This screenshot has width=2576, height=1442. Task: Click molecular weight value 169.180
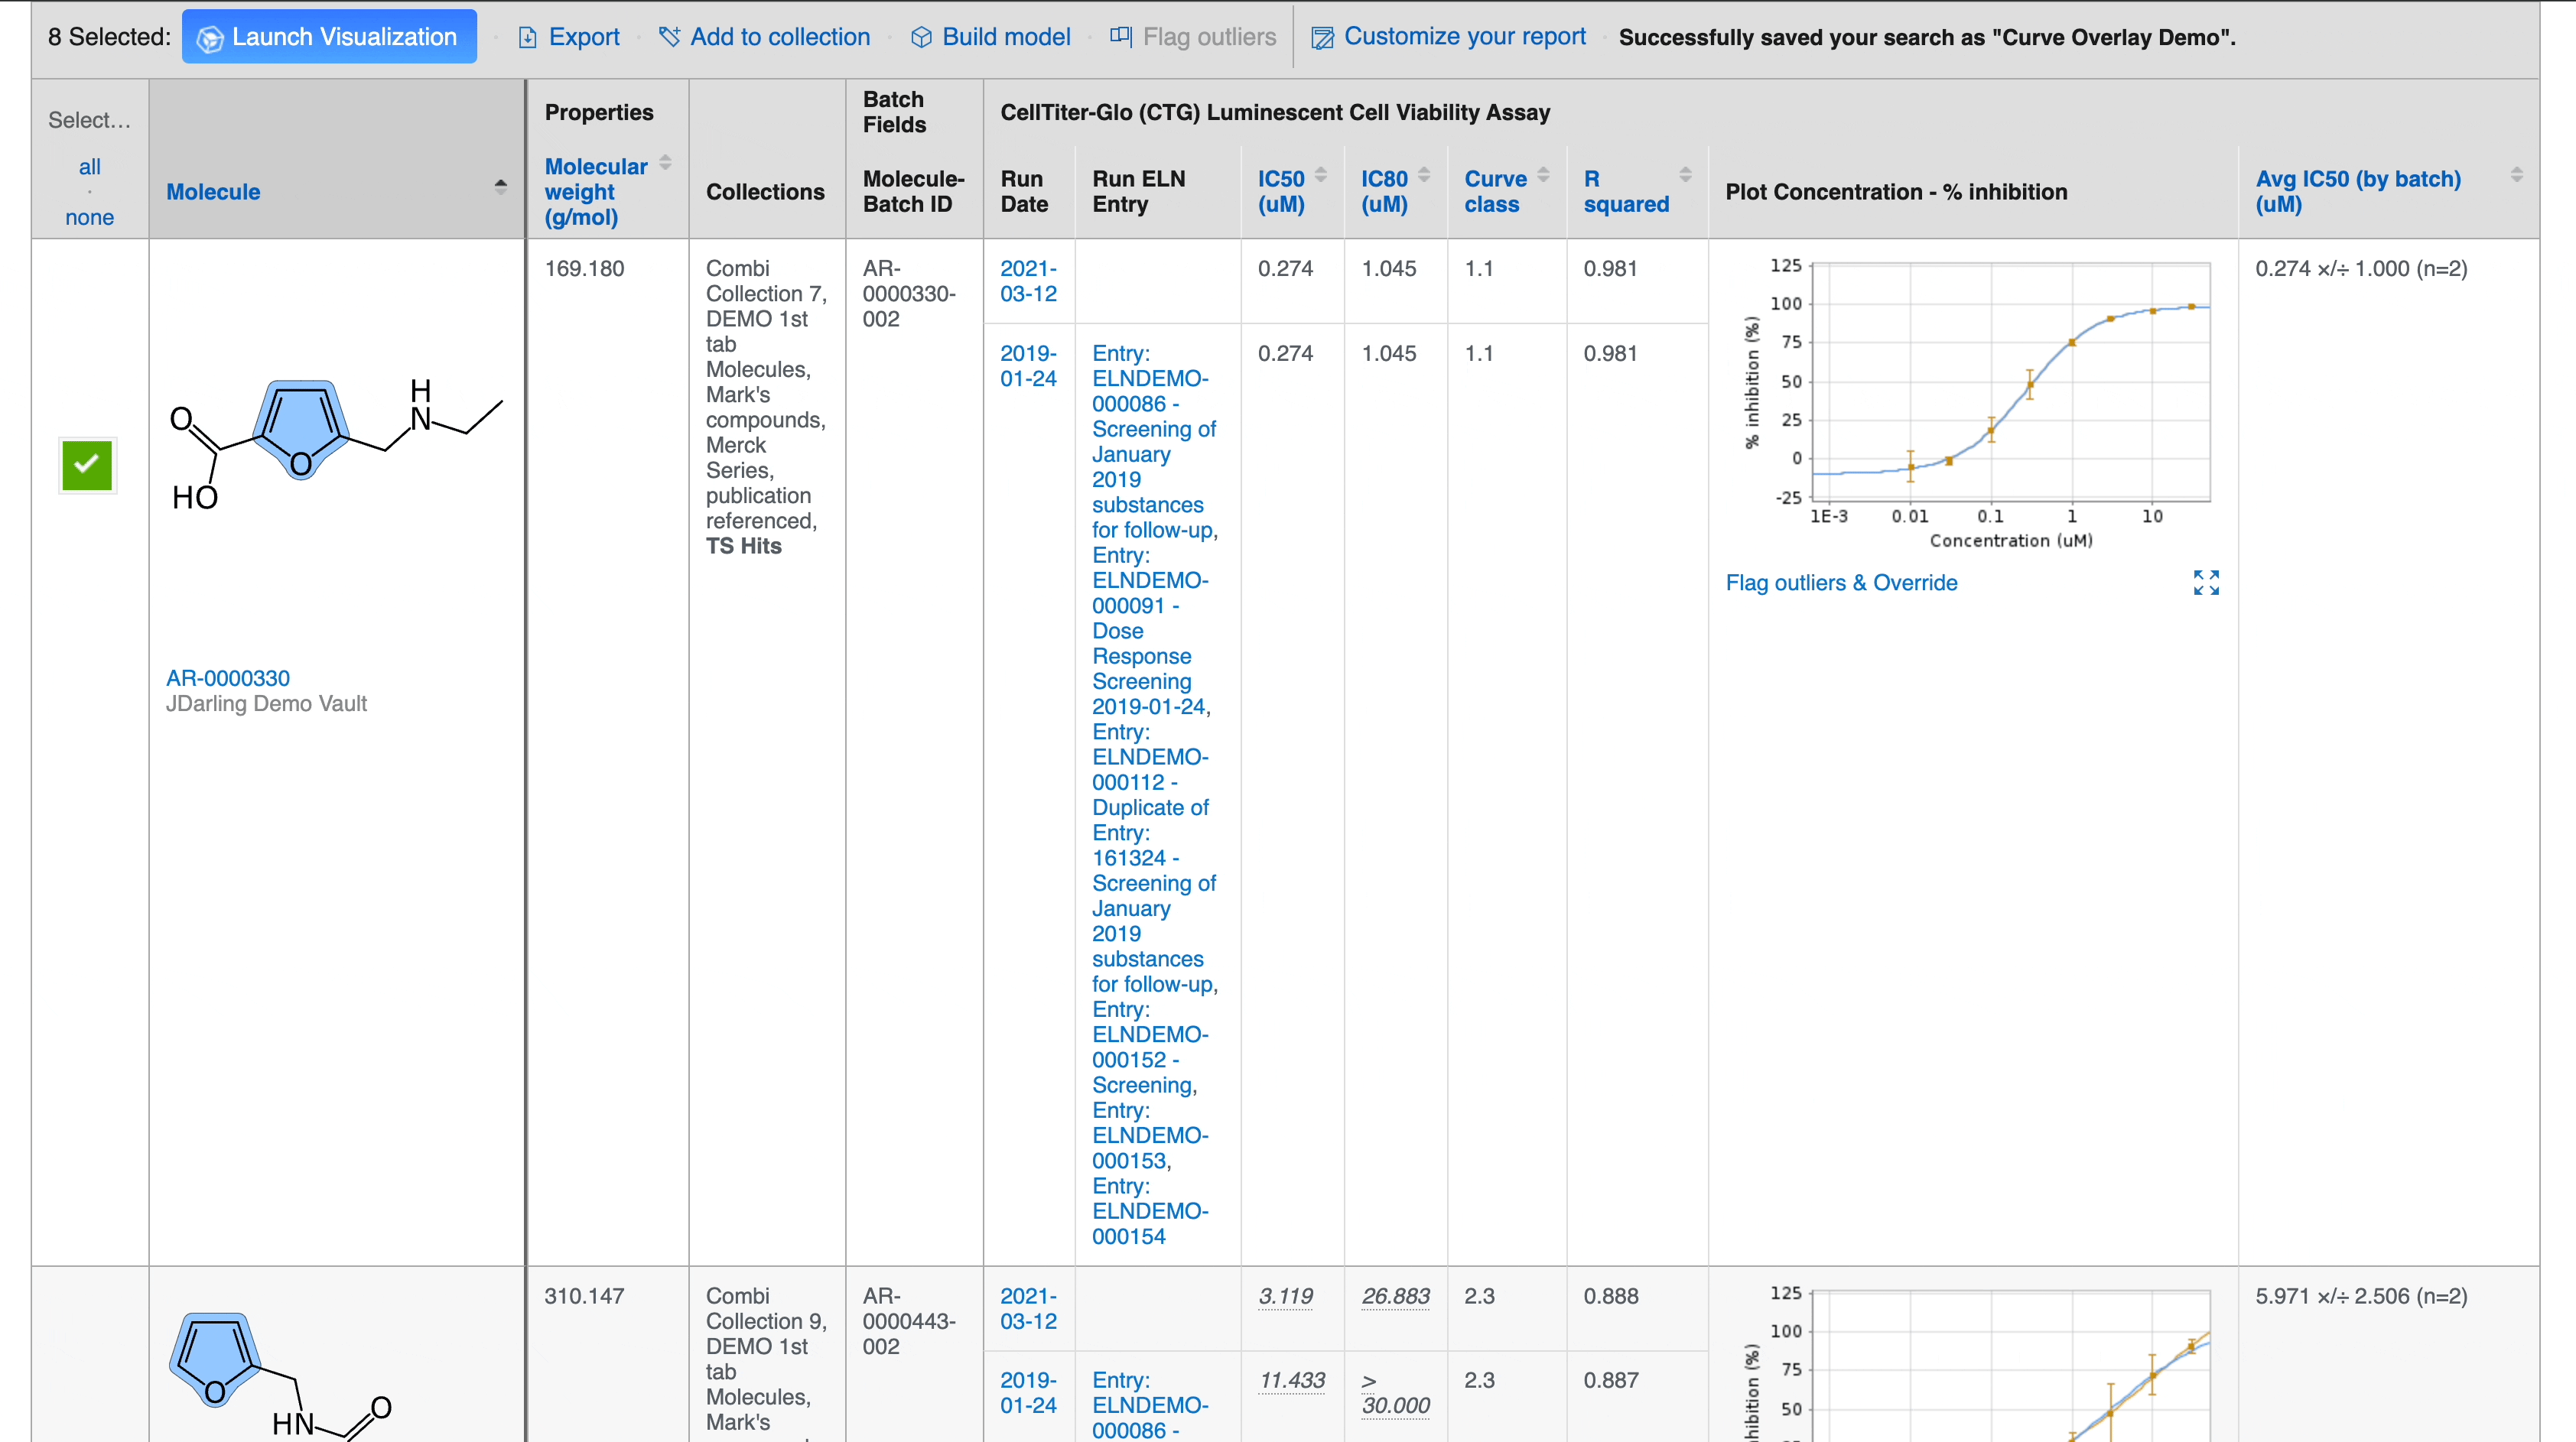pos(584,269)
